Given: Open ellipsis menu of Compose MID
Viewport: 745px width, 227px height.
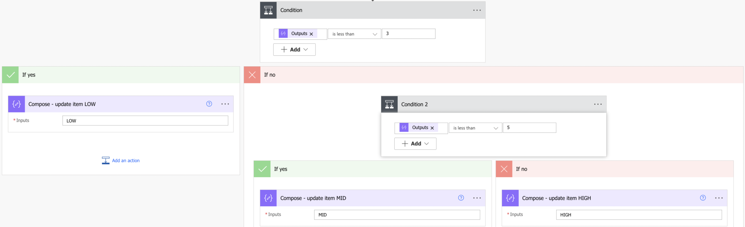Looking at the screenshot, I should [477, 198].
